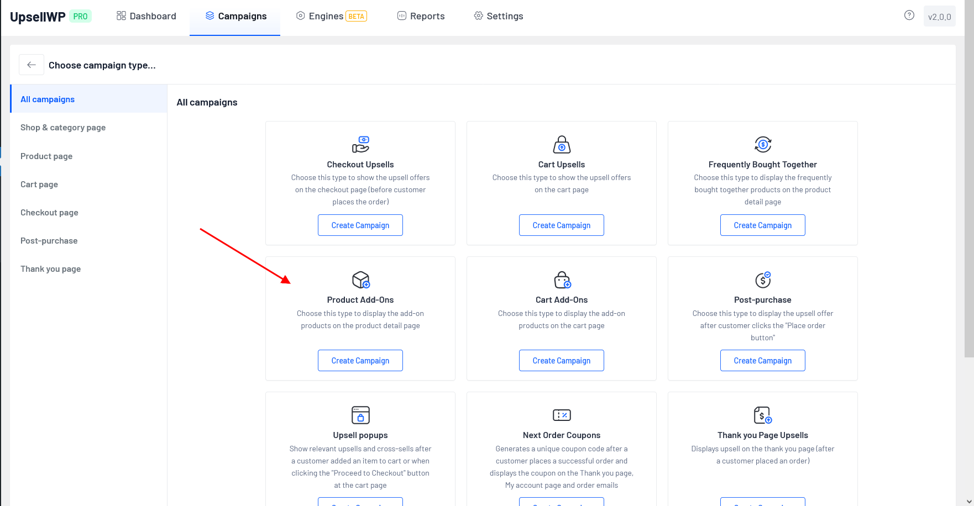Click the Upsell popups window icon
This screenshot has width=974, height=506.
coord(360,415)
